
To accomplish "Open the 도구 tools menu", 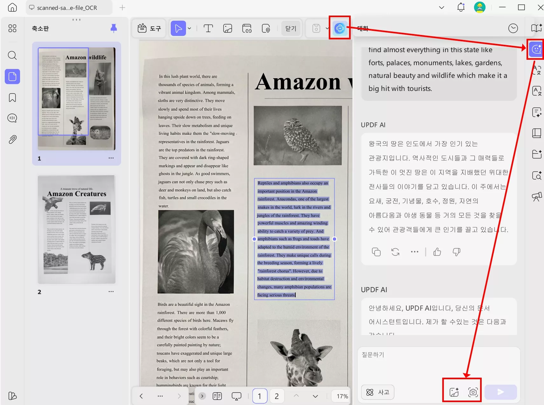I will [x=149, y=29].
